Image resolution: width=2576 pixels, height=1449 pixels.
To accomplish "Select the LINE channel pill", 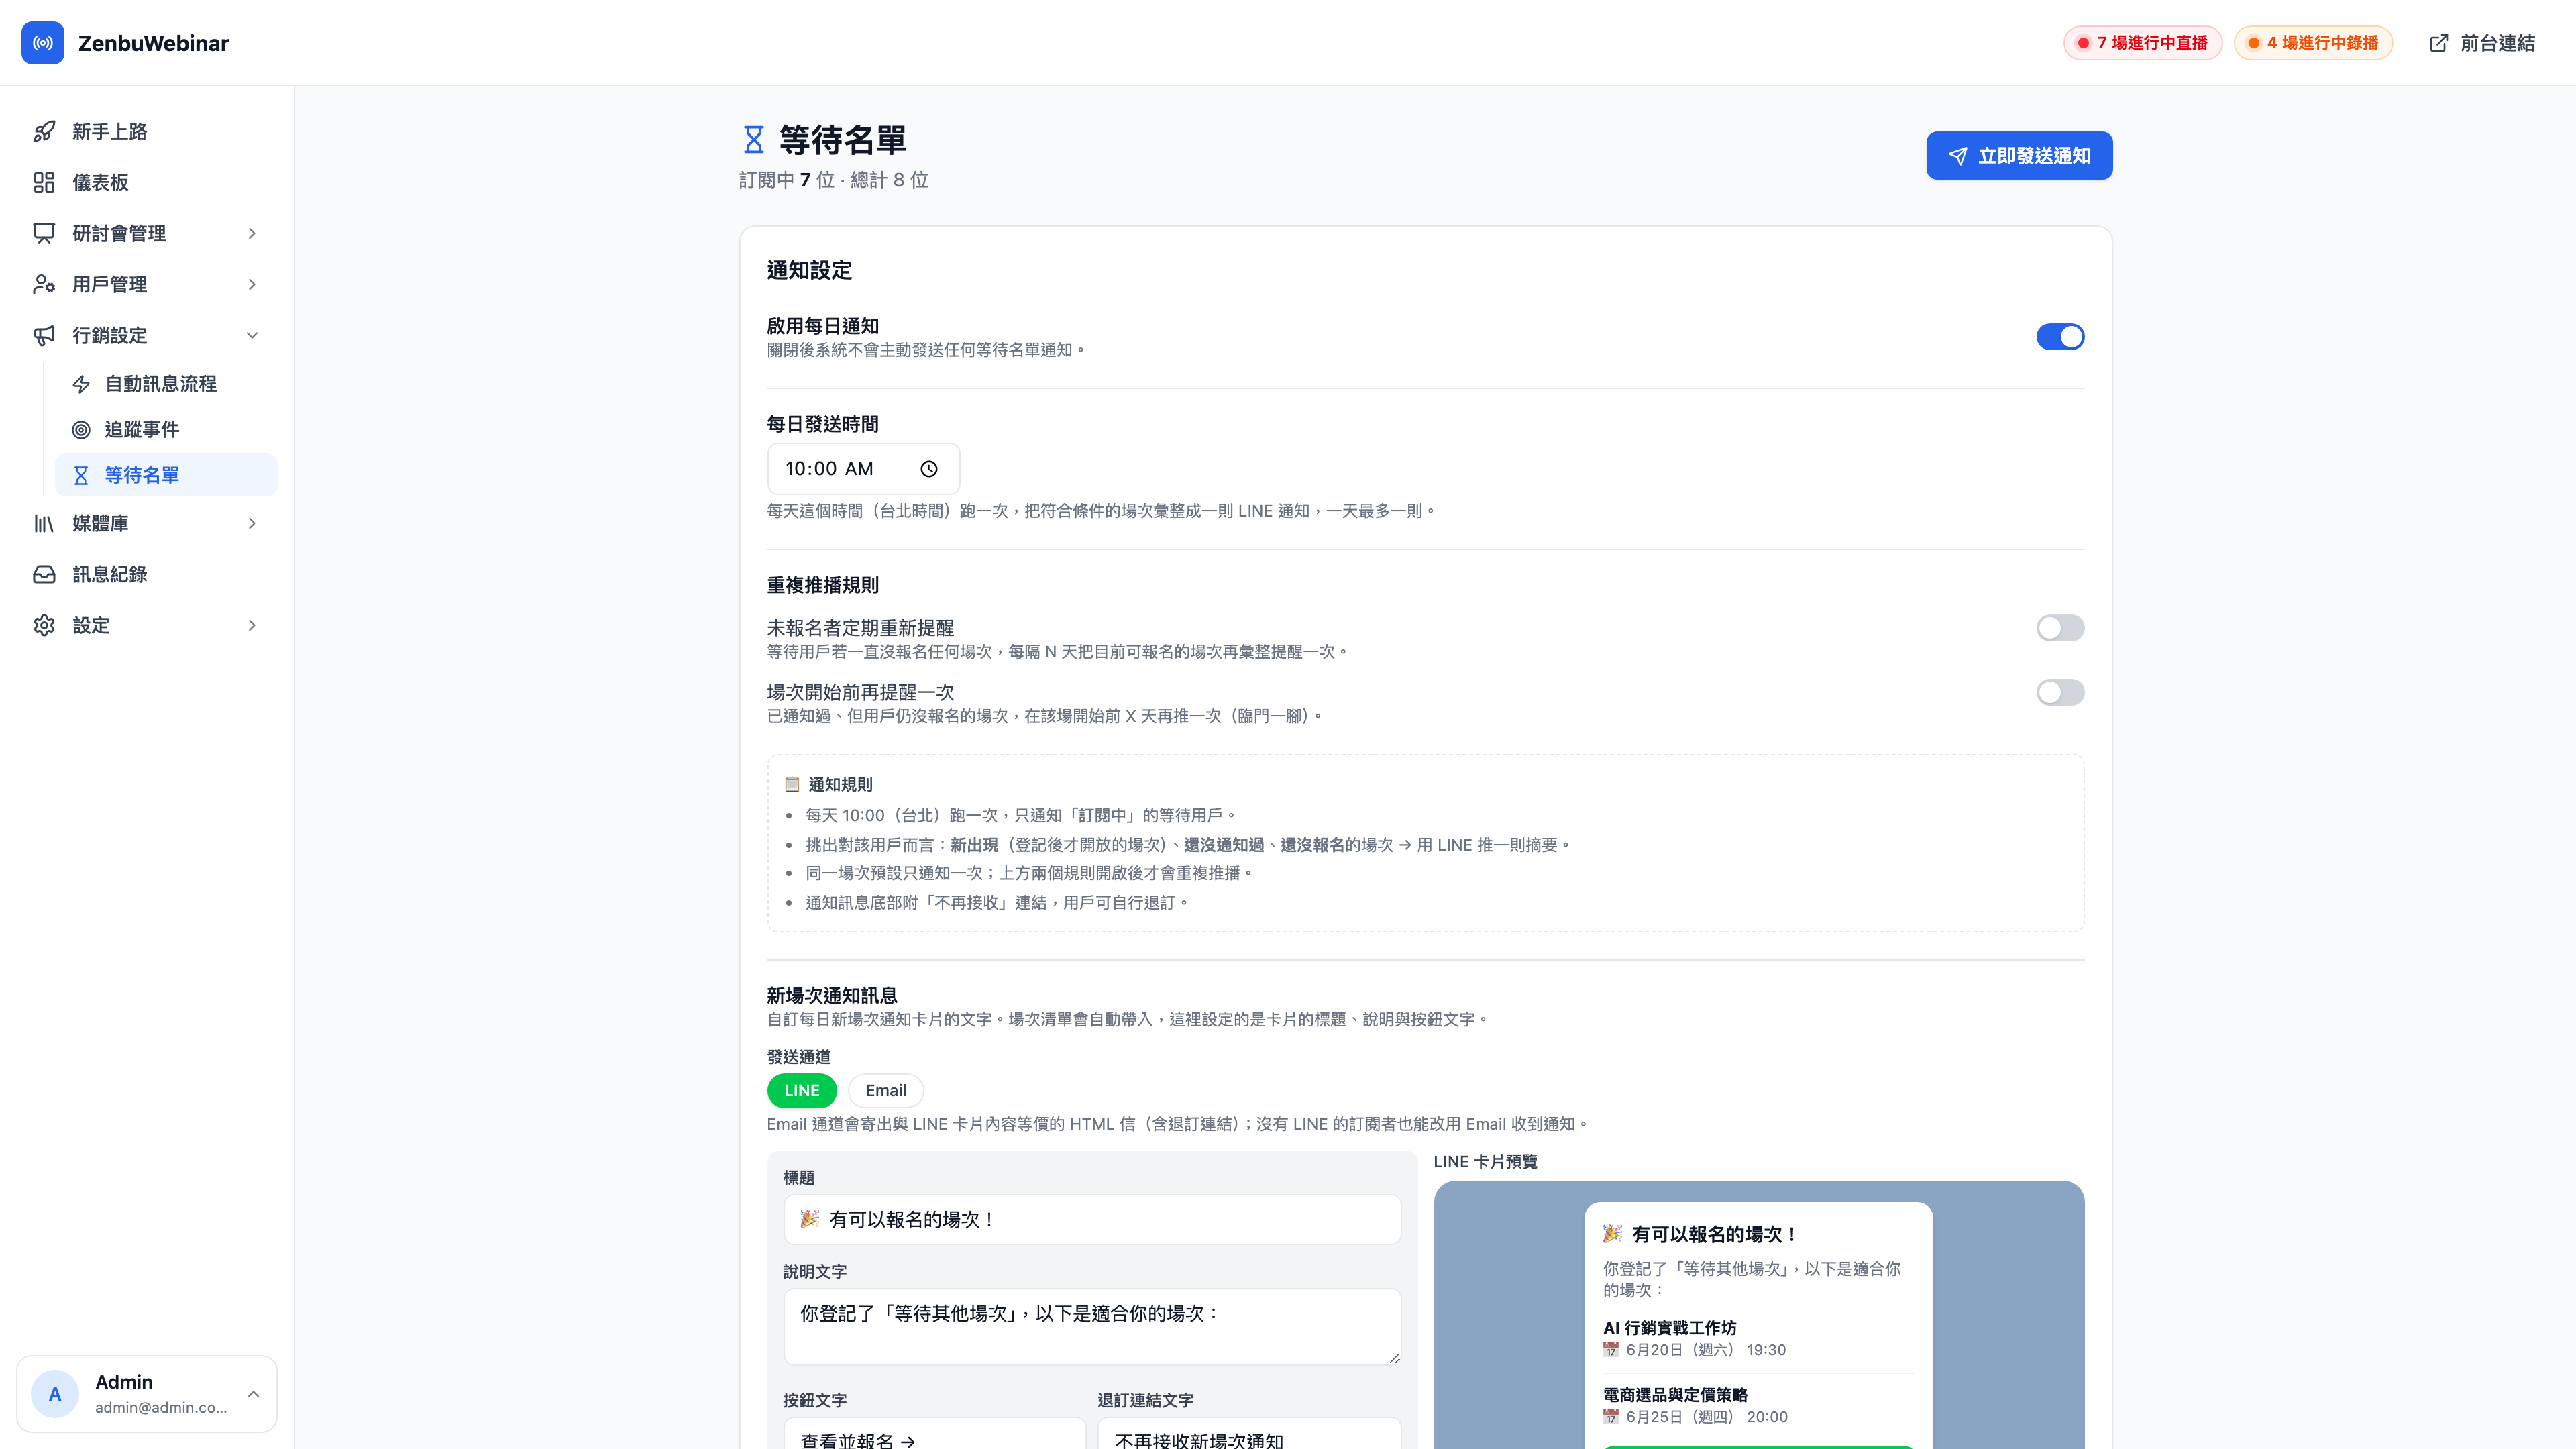I will click(x=801, y=1090).
